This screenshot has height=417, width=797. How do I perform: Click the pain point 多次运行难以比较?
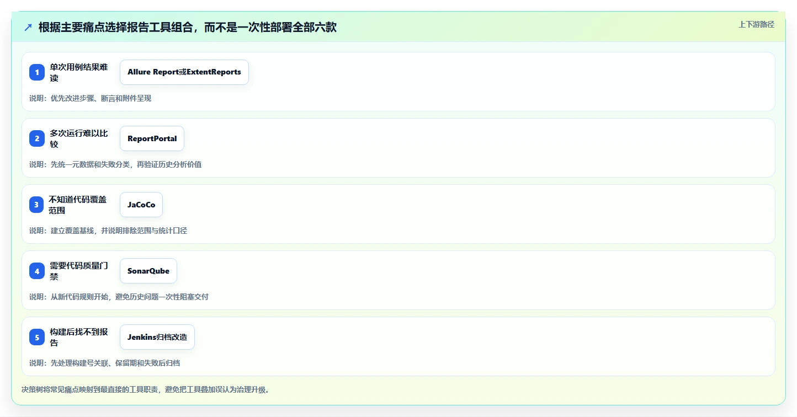79,138
